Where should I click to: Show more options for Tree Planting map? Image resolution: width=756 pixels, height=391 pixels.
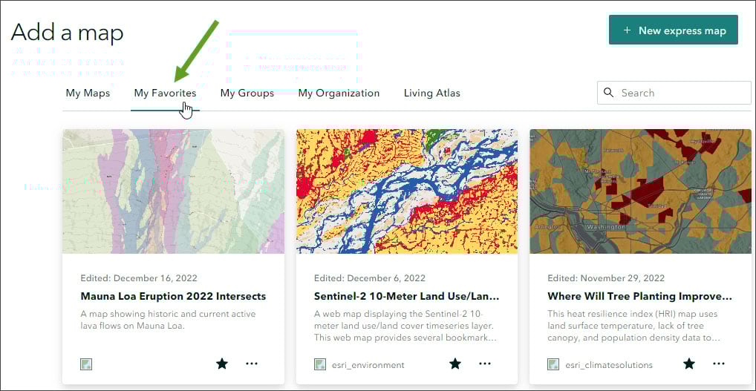(x=719, y=364)
